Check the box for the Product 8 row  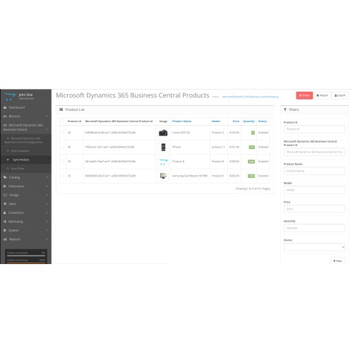pyautogui.click(x=63, y=161)
